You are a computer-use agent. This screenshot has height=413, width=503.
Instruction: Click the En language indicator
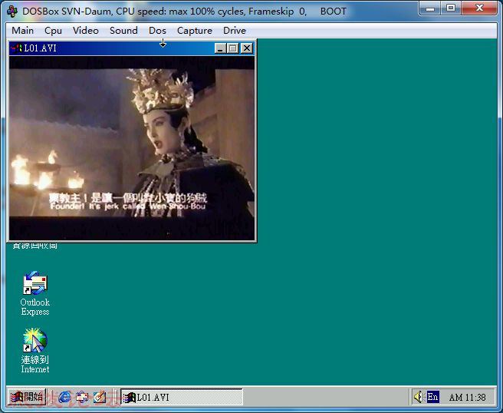[x=432, y=398]
